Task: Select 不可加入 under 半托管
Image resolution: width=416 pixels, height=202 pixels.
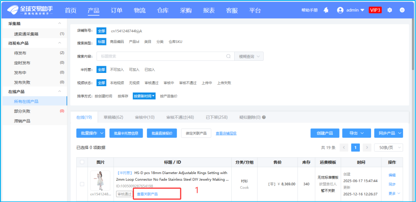Action: click(x=117, y=70)
